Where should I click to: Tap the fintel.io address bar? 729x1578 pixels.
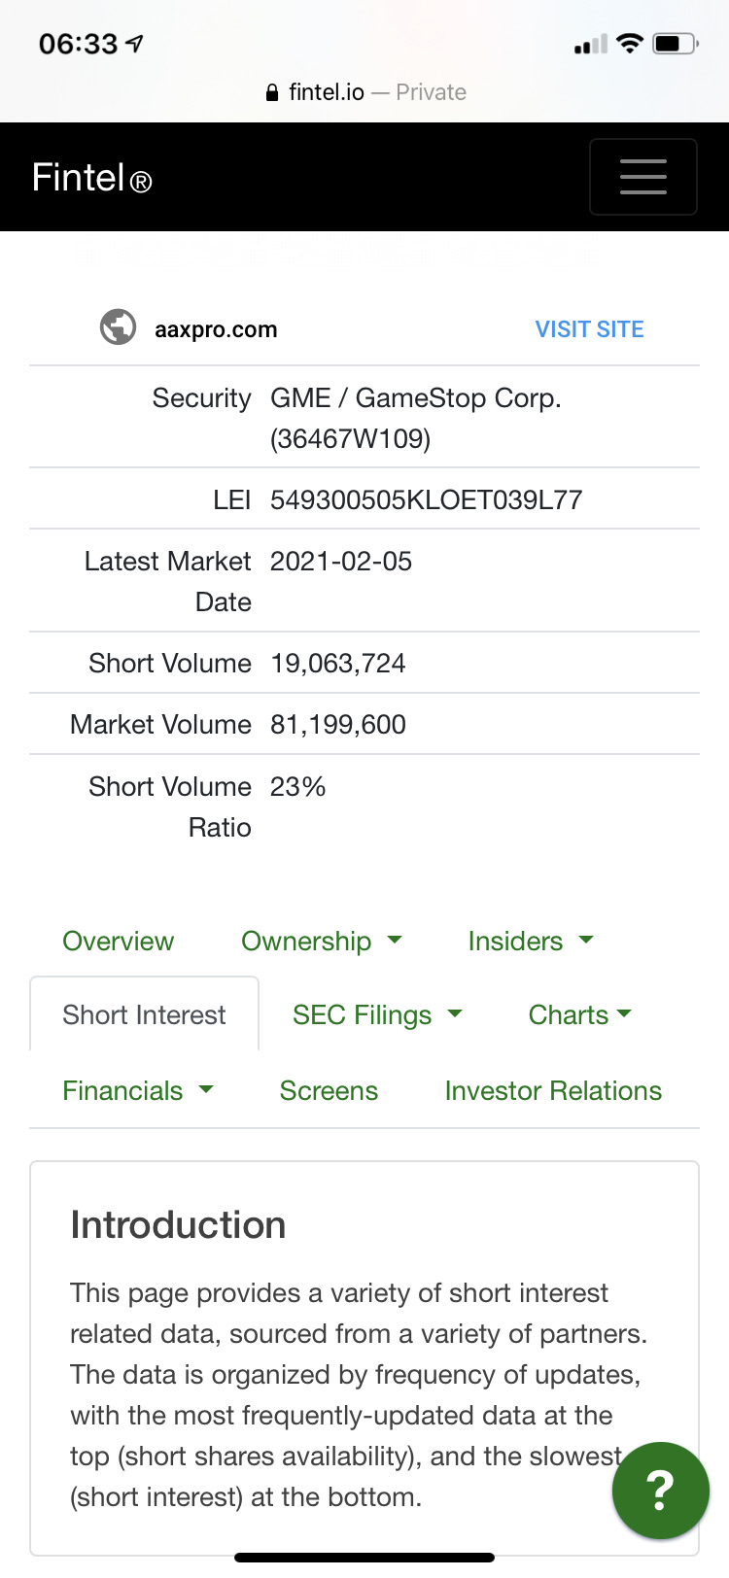[365, 92]
